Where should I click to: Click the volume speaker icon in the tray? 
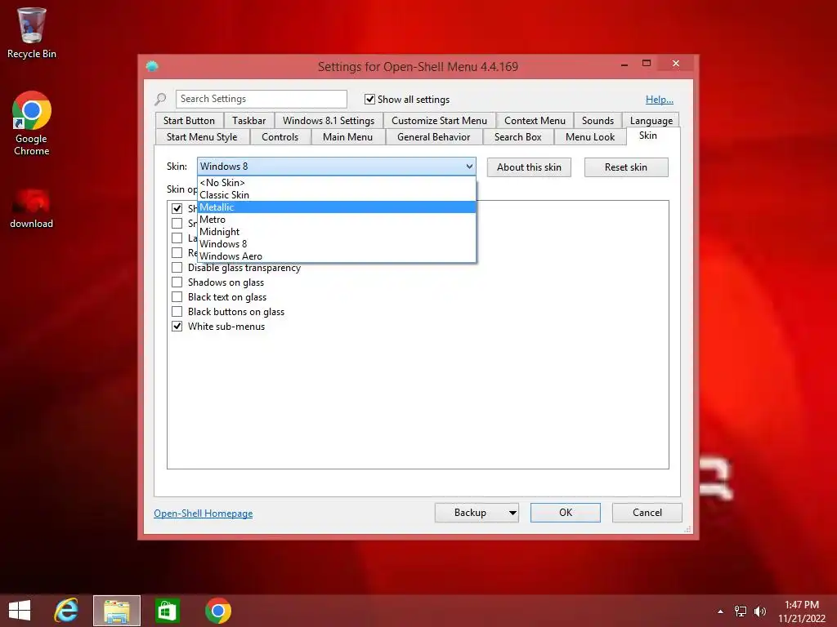coord(759,611)
